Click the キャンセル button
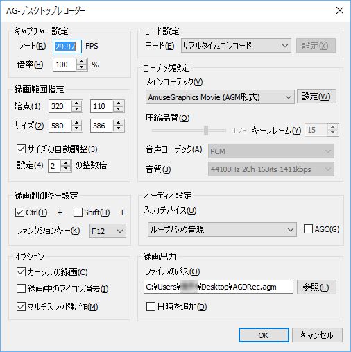Image resolution: width=351 pixels, height=352 pixels. pyautogui.click(x=317, y=335)
